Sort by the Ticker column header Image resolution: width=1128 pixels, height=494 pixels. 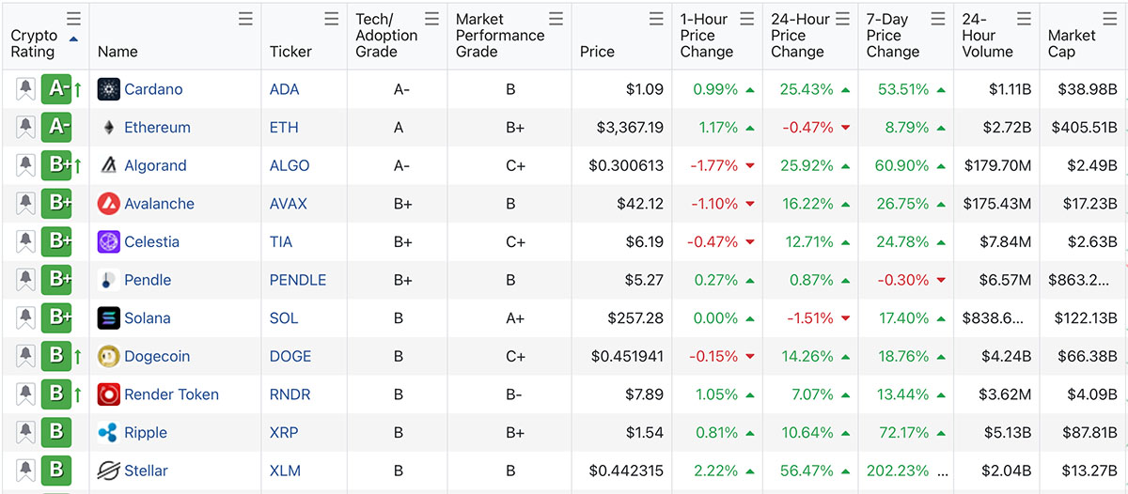pos(290,52)
